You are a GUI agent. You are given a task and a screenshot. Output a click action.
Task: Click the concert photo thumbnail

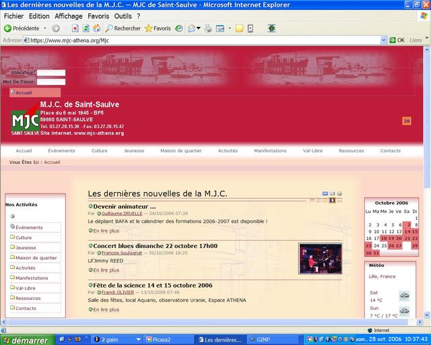tap(321, 258)
